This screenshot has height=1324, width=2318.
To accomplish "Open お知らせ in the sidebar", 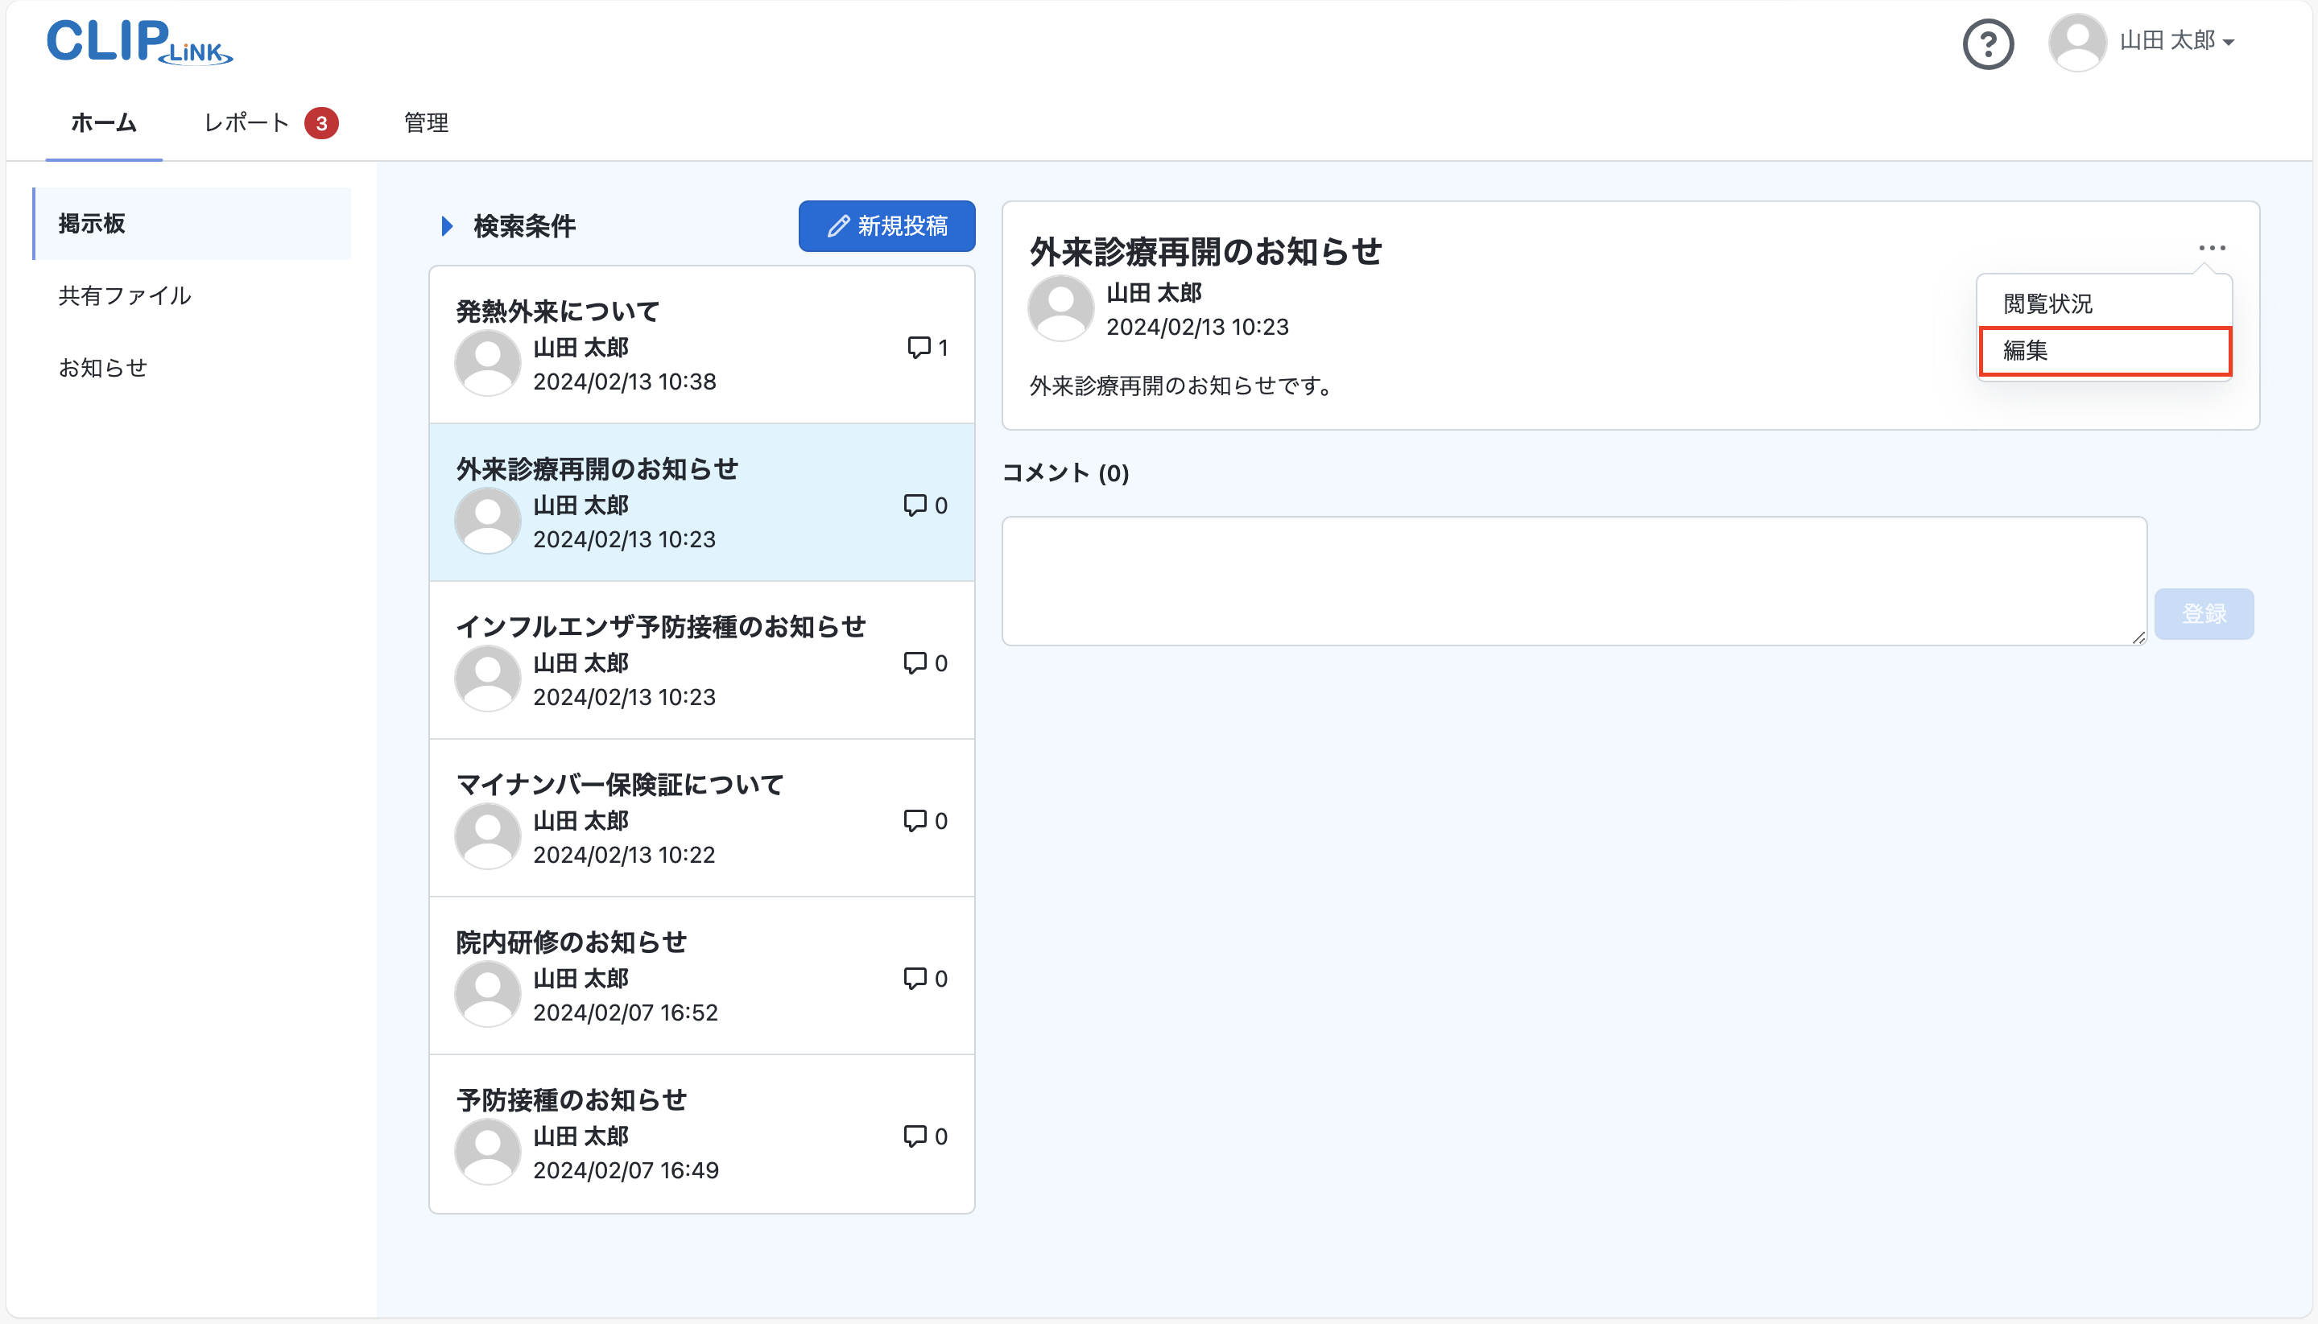I will click(103, 367).
